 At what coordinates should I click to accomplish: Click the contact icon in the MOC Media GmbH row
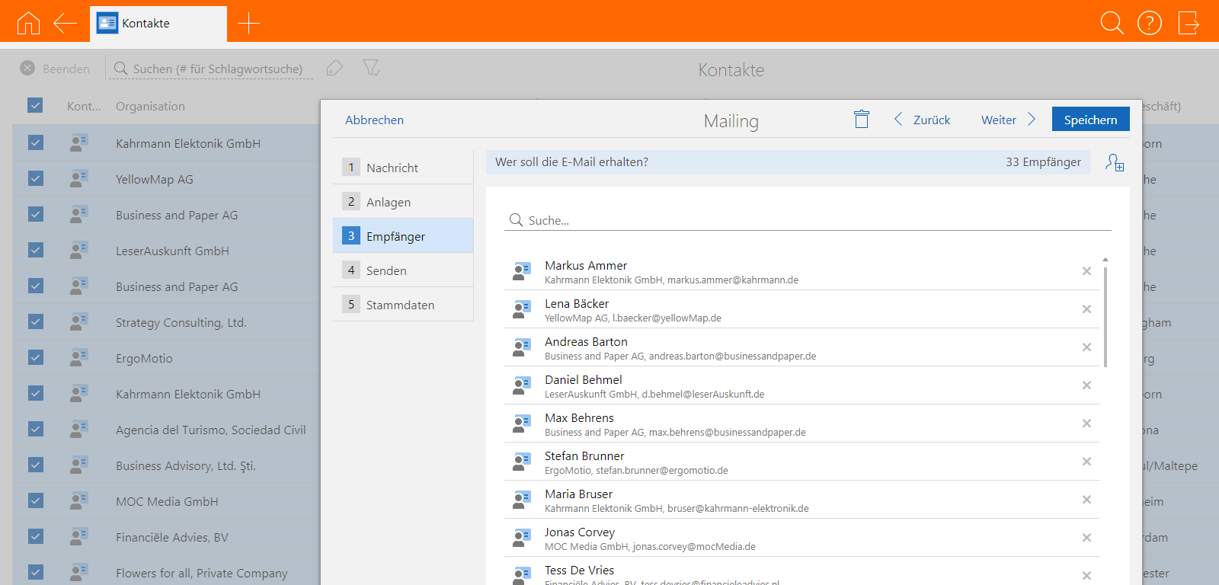pos(78,500)
